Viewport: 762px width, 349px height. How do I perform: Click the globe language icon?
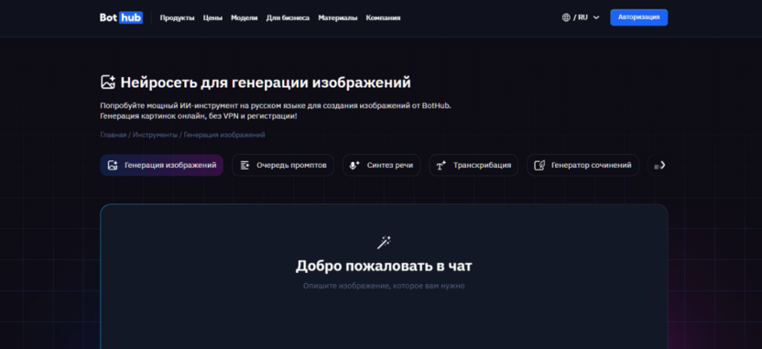pyautogui.click(x=566, y=17)
